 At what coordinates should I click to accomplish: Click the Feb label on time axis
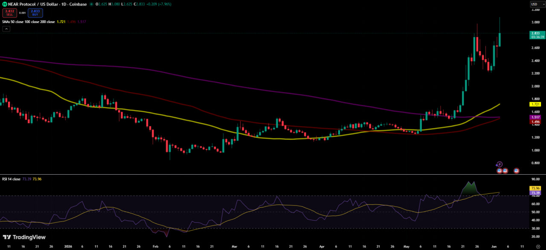(x=155, y=247)
